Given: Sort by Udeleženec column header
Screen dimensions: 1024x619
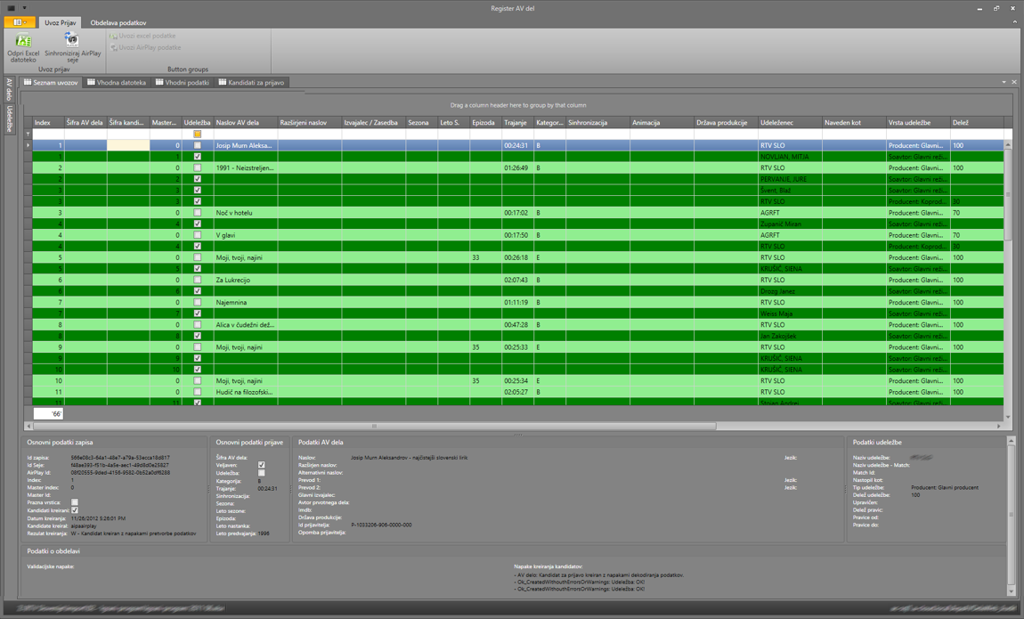Looking at the screenshot, I should pyautogui.click(x=790, y=122).
